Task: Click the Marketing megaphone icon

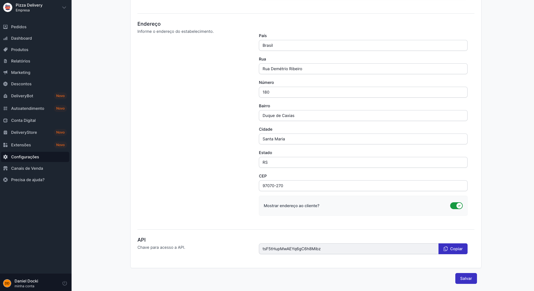Action: click(x=5, y=72)
